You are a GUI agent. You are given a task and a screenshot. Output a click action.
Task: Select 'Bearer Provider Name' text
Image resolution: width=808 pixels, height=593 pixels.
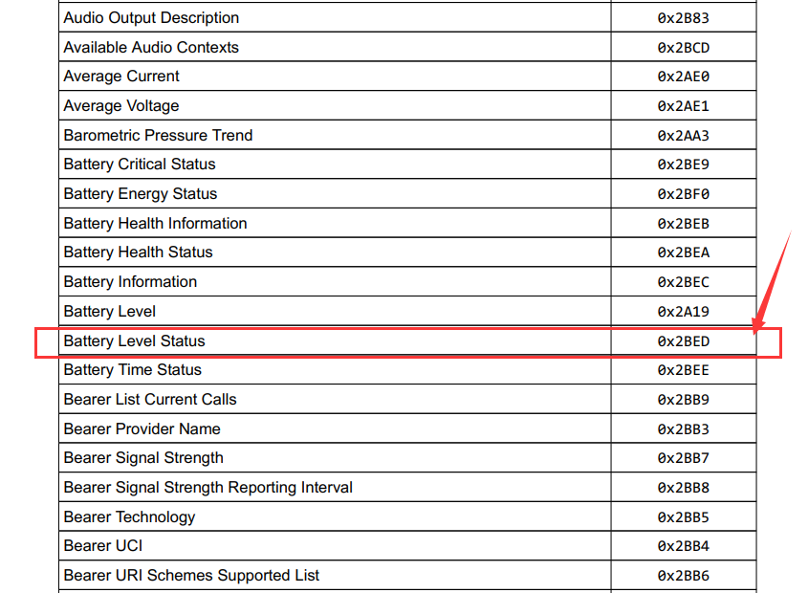click(x=142, y=429)
